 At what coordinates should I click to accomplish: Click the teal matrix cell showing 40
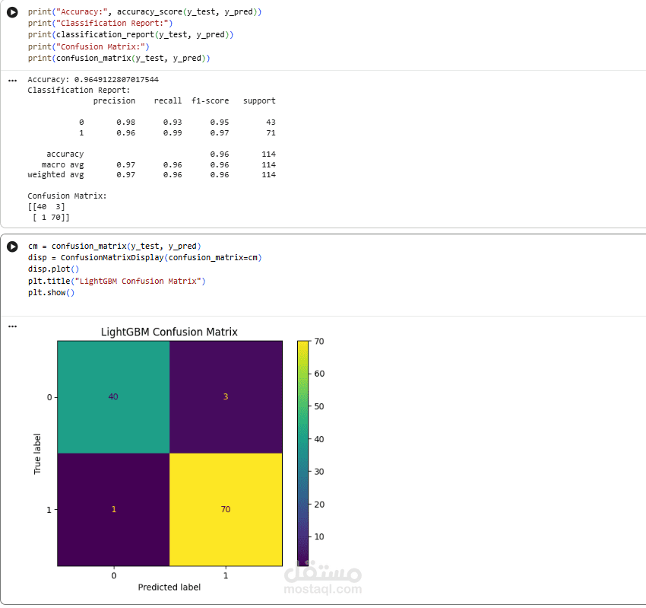112,396
